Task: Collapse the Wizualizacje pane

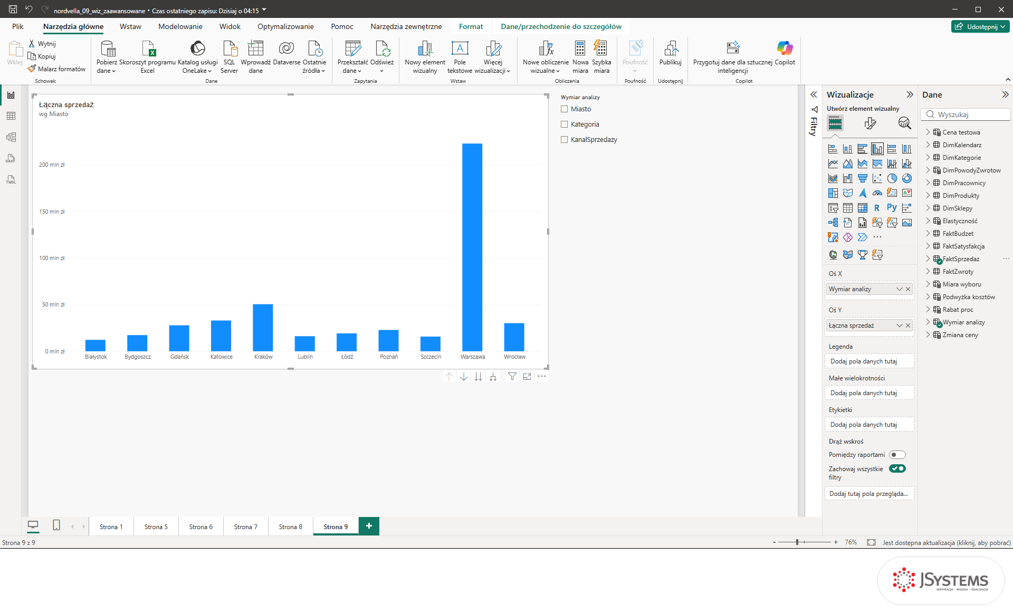Action: point(910,94)
